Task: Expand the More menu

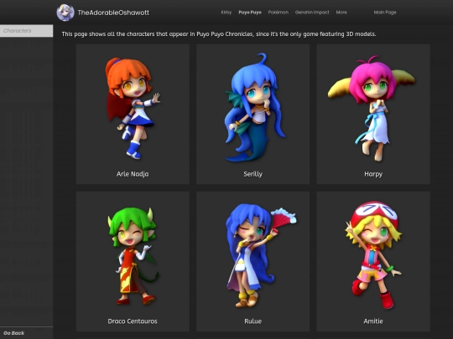Action: tap(341, 13)
